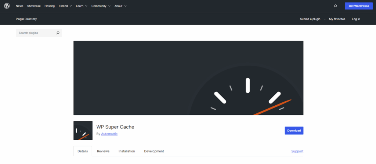
Task: Click the Get WordPress button
Action: (359, 6)
